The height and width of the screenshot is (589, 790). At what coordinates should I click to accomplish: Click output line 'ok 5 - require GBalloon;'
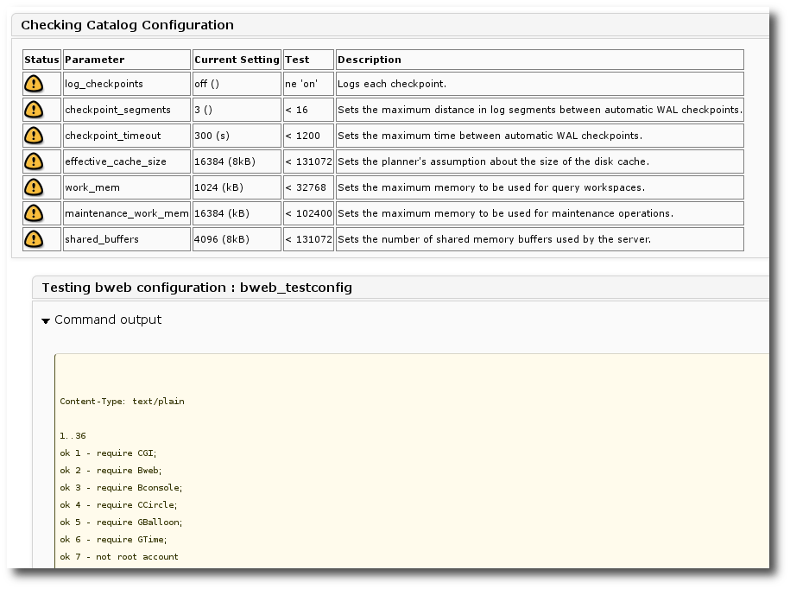pyautogui.click(x=121, y=522)
